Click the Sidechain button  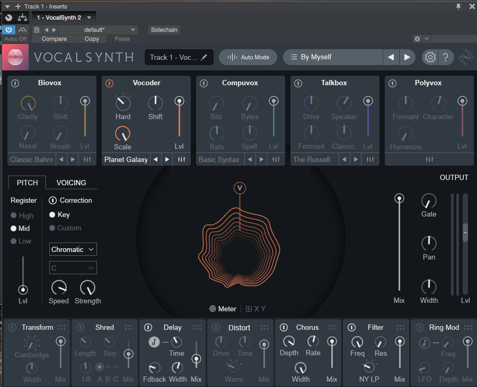click(164, 30)
